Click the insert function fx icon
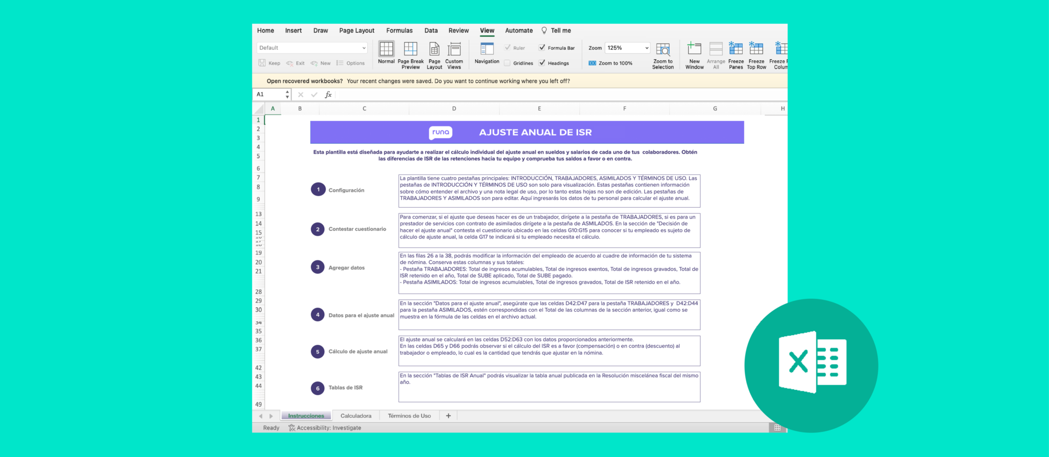The width and height of the screenshot is (1049, 457). (328, 95)
